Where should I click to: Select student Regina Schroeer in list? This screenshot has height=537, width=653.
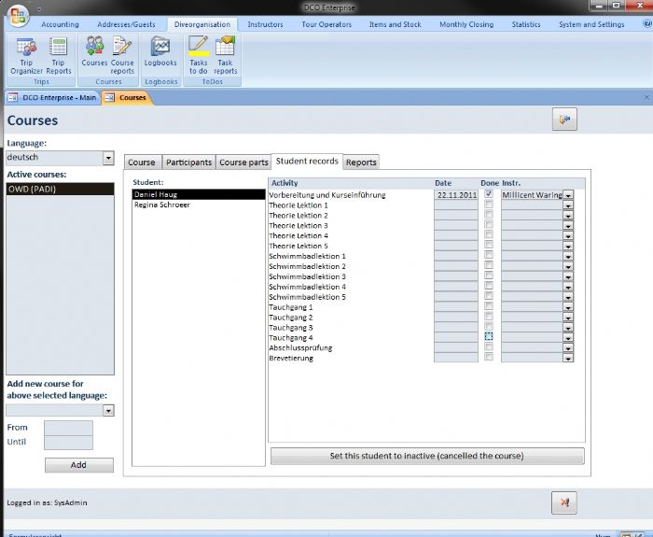pos(161,205)
